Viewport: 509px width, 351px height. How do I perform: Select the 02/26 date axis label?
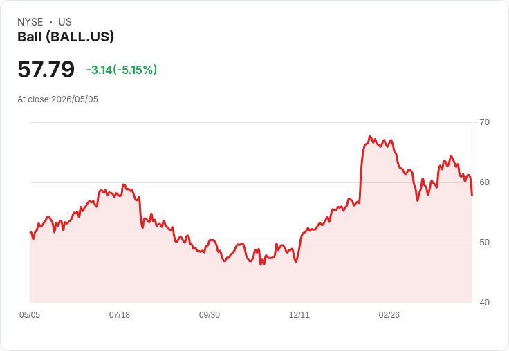click(389, 314)
